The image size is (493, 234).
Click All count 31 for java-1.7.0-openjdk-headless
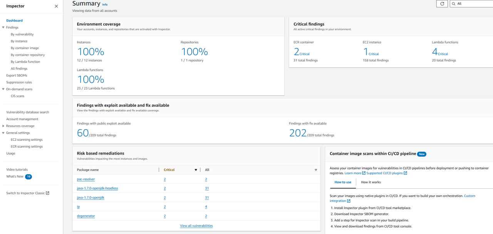point(207,188)
